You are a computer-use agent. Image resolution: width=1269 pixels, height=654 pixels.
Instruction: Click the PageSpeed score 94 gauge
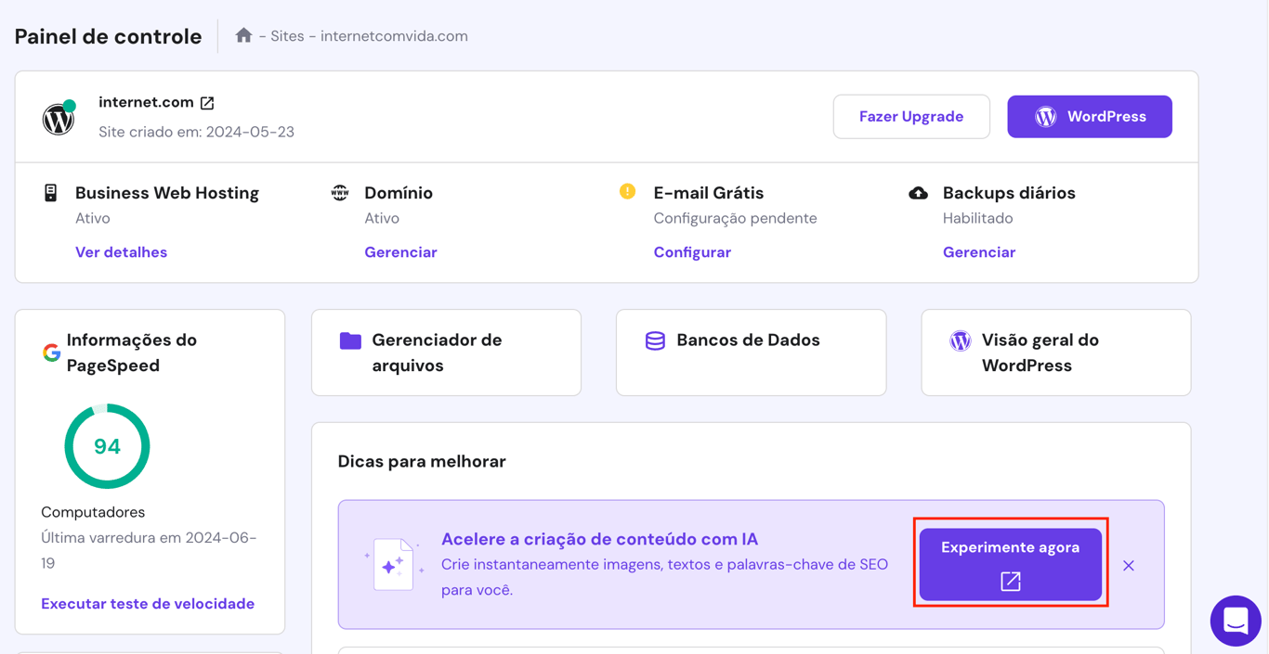[x=107, y=446]
